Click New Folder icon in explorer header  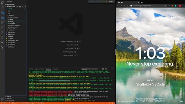pyautogui.click(x=20, y=7)
